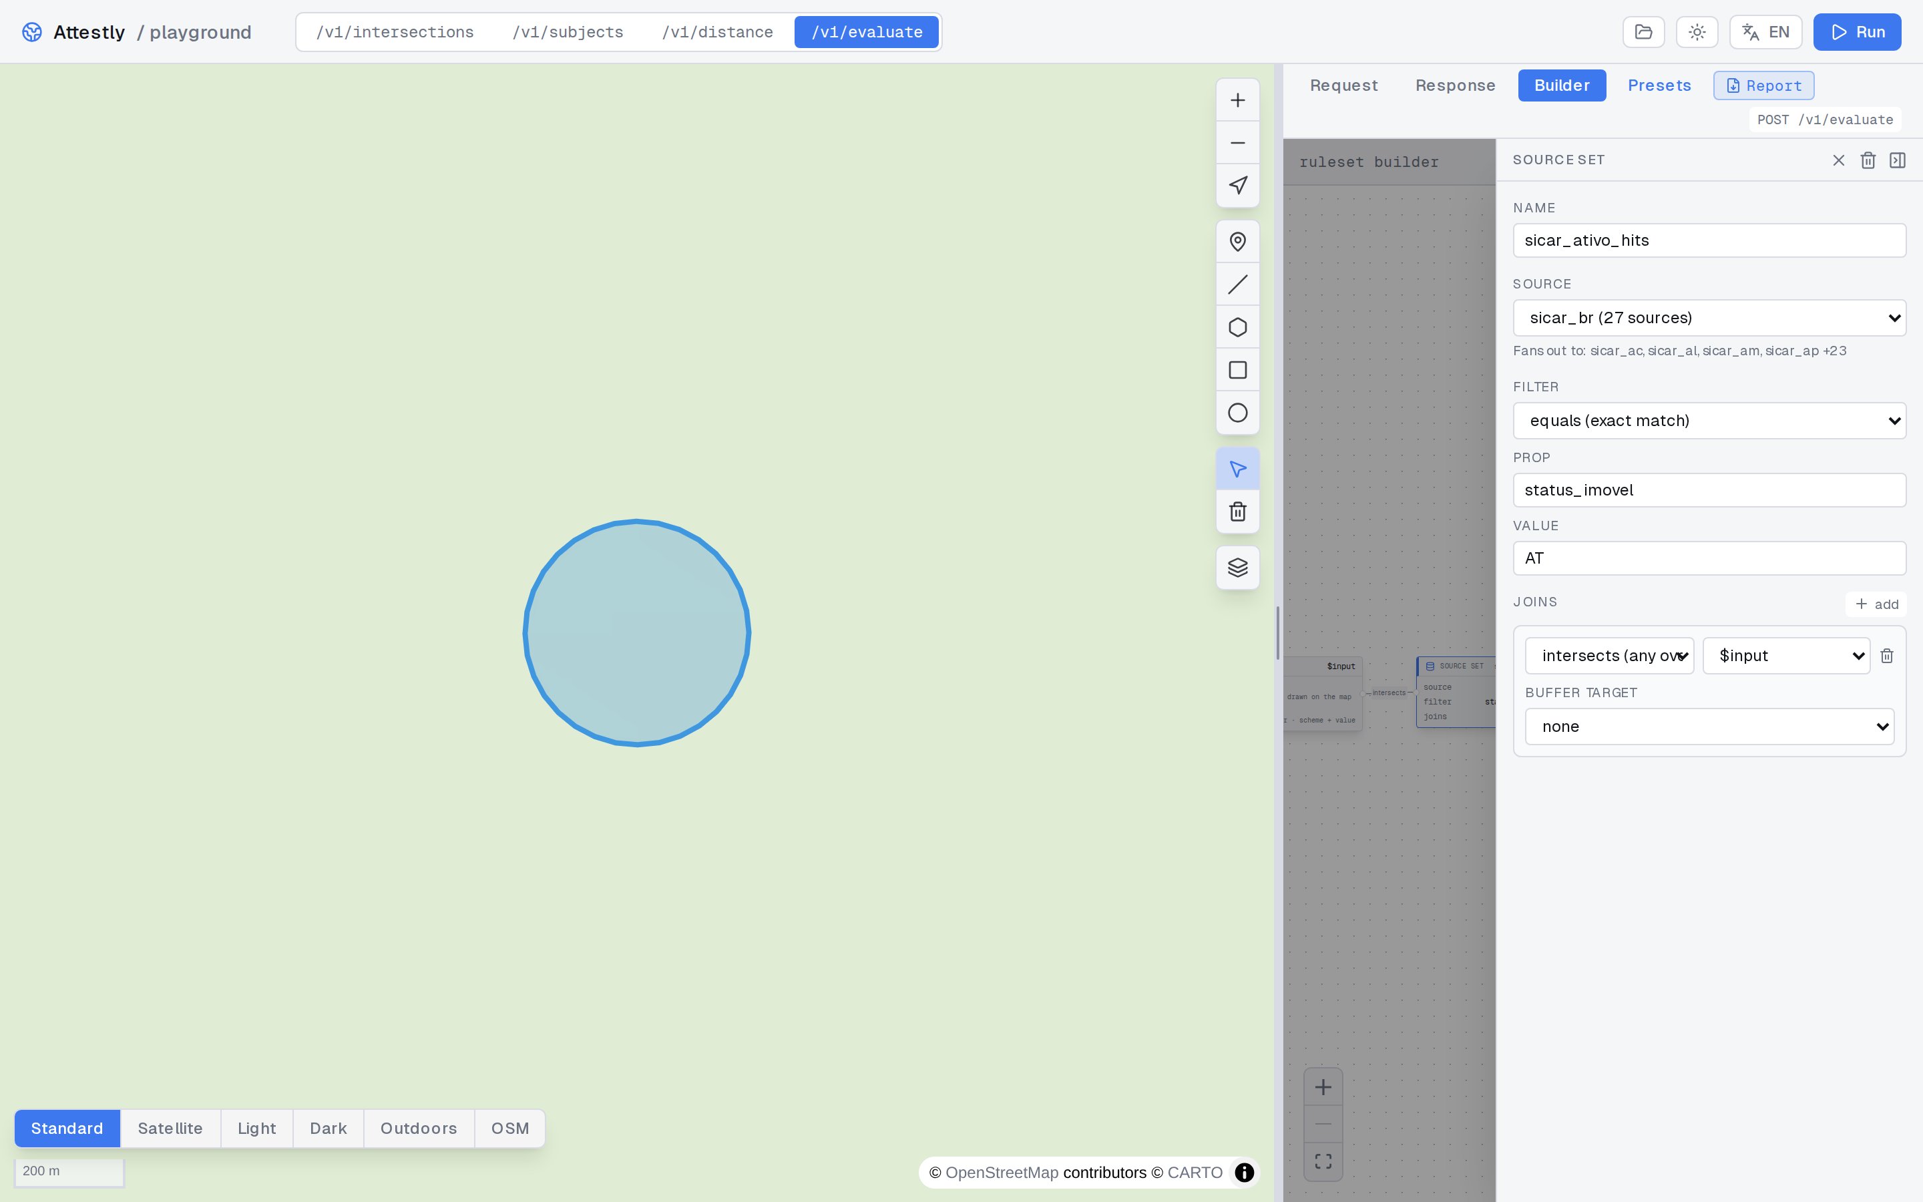Image resolution: width=1923 pixels, height=1202 pixels.
Task: Select the polygon hexagon draw tool
Action: (x=1237, y=327)
